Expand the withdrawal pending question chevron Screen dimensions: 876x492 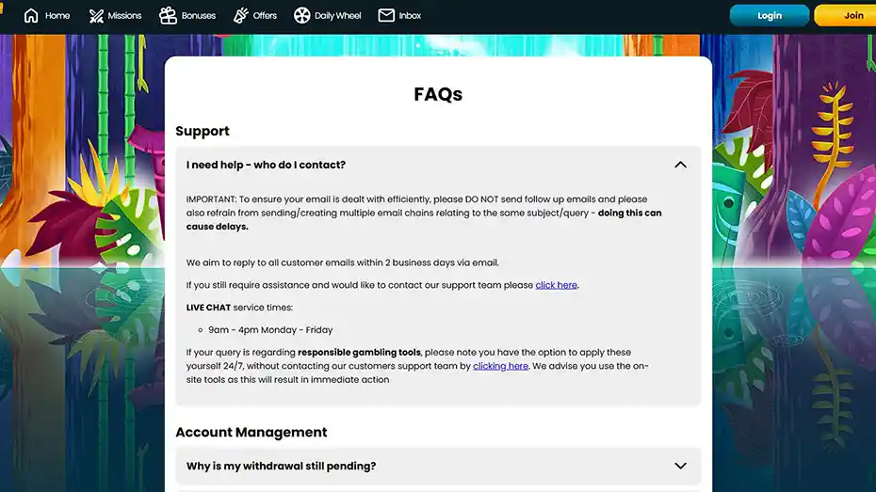click(680, 466)
